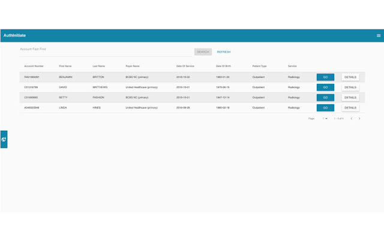This screenshot has height=240, width=384.
Task: Click the date of service 2018-10-02
Action: [x=183, y=77]
